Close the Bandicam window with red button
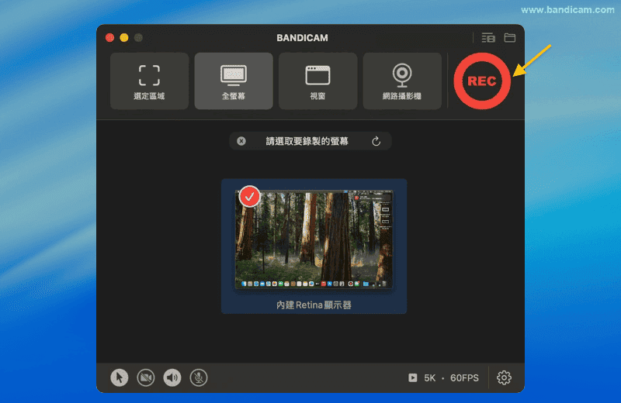This screenshot has height=403, width=621. pos(109,37)
